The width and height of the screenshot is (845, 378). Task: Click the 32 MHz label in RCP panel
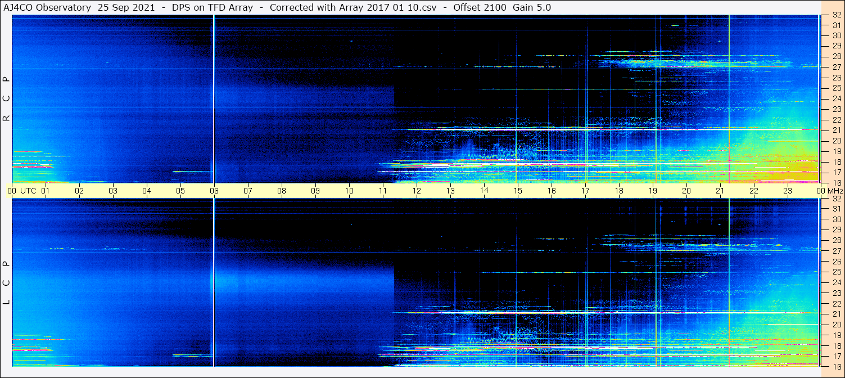[x=836, y=15]
